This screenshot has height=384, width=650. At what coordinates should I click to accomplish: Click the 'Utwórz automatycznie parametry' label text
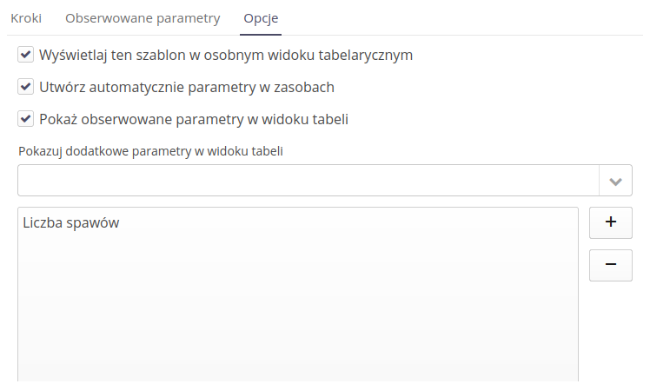tap(187, 87)
